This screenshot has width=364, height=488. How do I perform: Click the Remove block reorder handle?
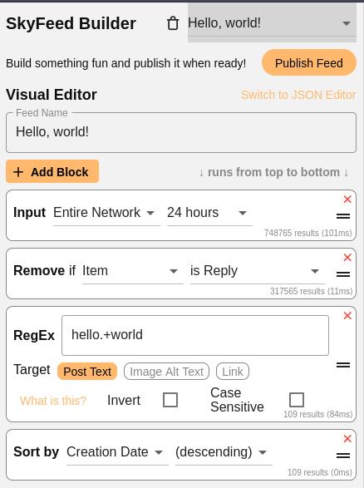point(343,274)
